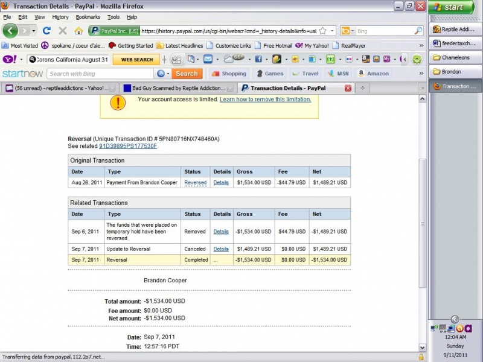Open the Bookmarks menu
Image resolution: width=483 pixels, height=362 pixels.
coord(88,17)
